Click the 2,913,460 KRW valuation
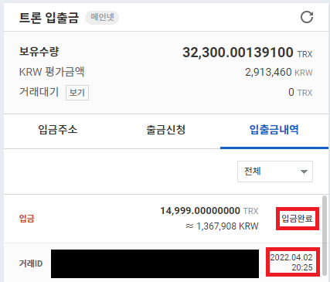The height and width of the screenshot is (282, 330). click(279, 72)
